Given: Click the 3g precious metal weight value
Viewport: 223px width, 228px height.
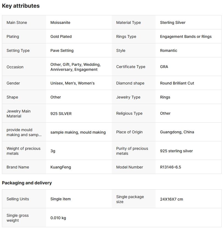Looking at the screenshot, I should pyautogui.click(x=53, y=151).
